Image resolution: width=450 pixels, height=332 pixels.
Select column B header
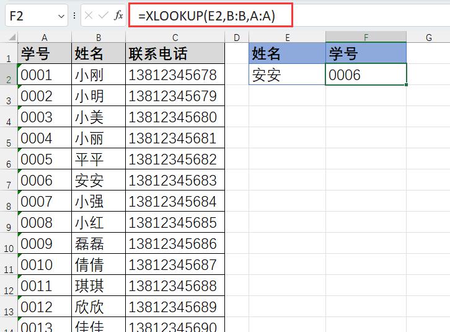click(99, 37)
